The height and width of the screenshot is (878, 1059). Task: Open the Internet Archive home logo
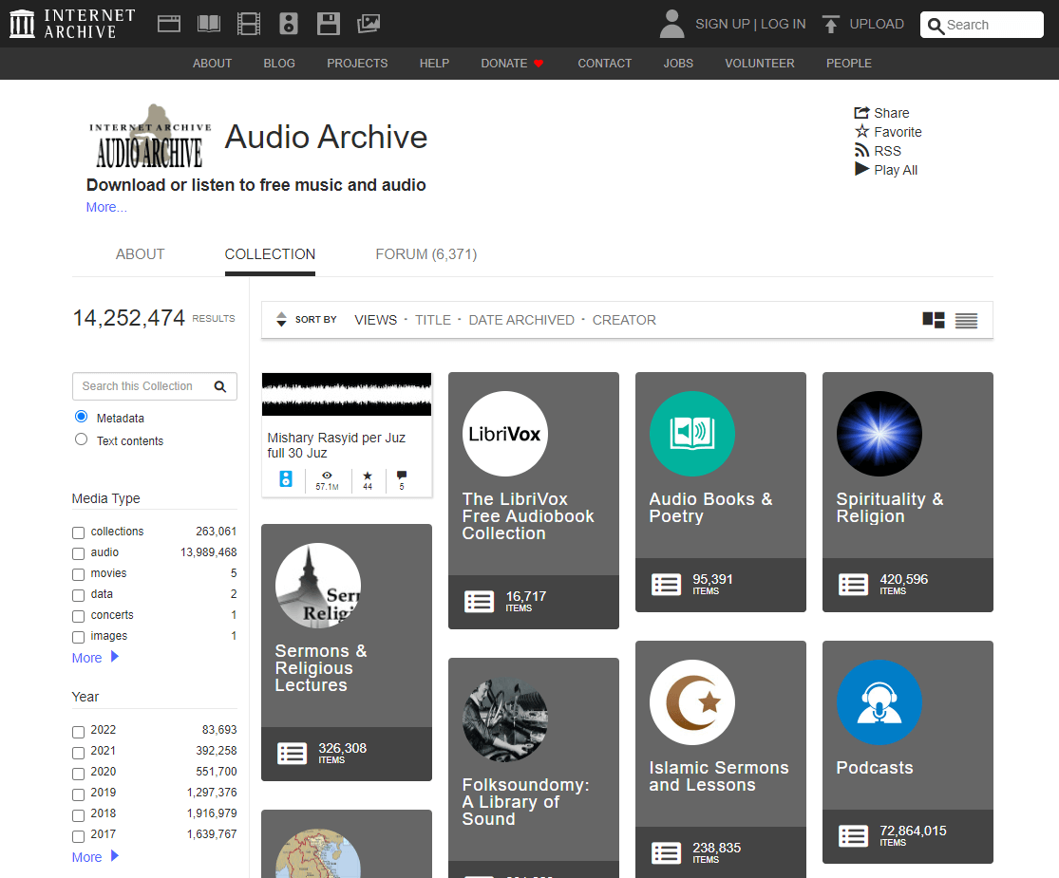72,24
